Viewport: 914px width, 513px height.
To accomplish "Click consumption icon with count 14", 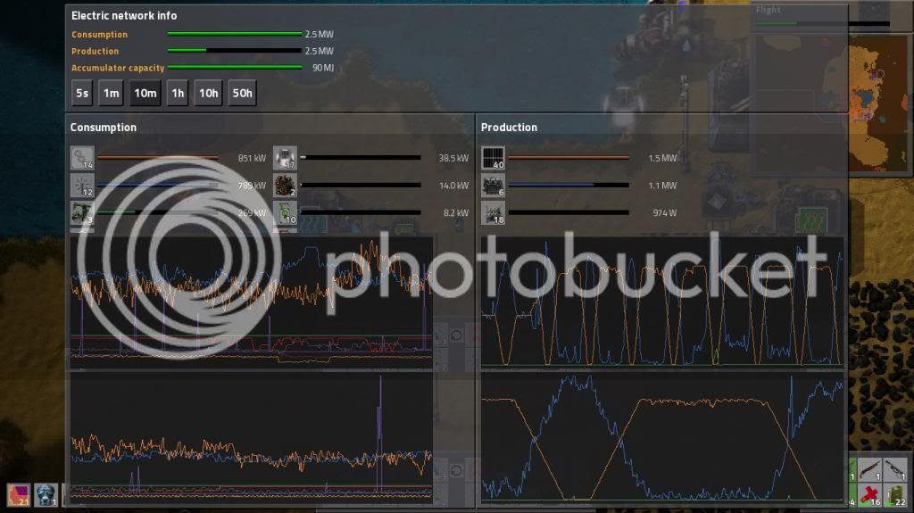I will pyautogui.click(x=82, y=158).
